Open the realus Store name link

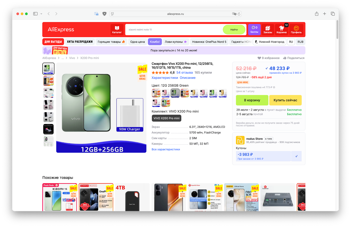(254, 138)
